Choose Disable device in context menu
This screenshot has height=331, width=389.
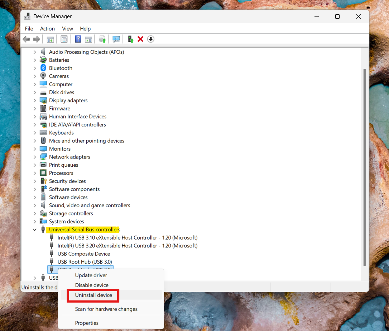tap(92, 285)
